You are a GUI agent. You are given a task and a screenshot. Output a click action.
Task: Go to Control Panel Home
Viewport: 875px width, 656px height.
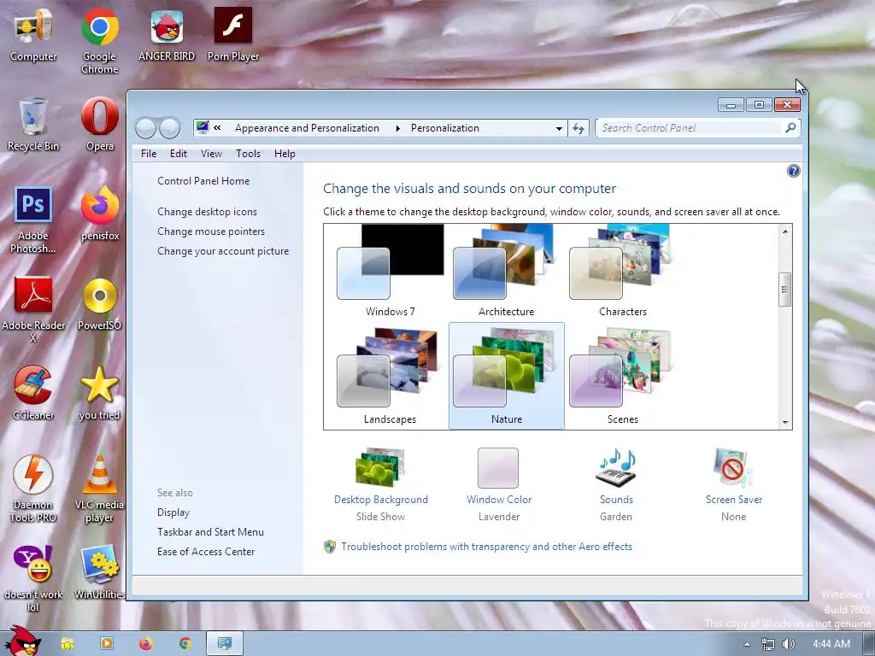click(x=203, y=181)
